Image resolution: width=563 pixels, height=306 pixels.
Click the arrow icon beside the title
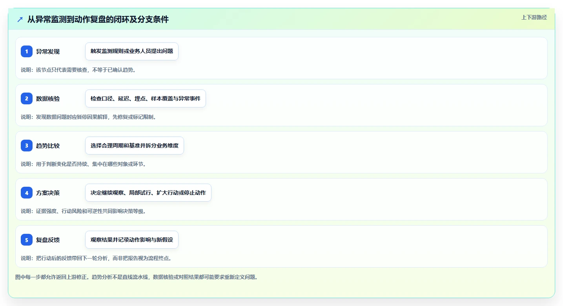pos(20,19)
